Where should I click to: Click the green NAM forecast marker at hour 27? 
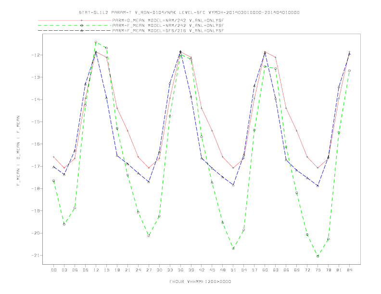149,236
